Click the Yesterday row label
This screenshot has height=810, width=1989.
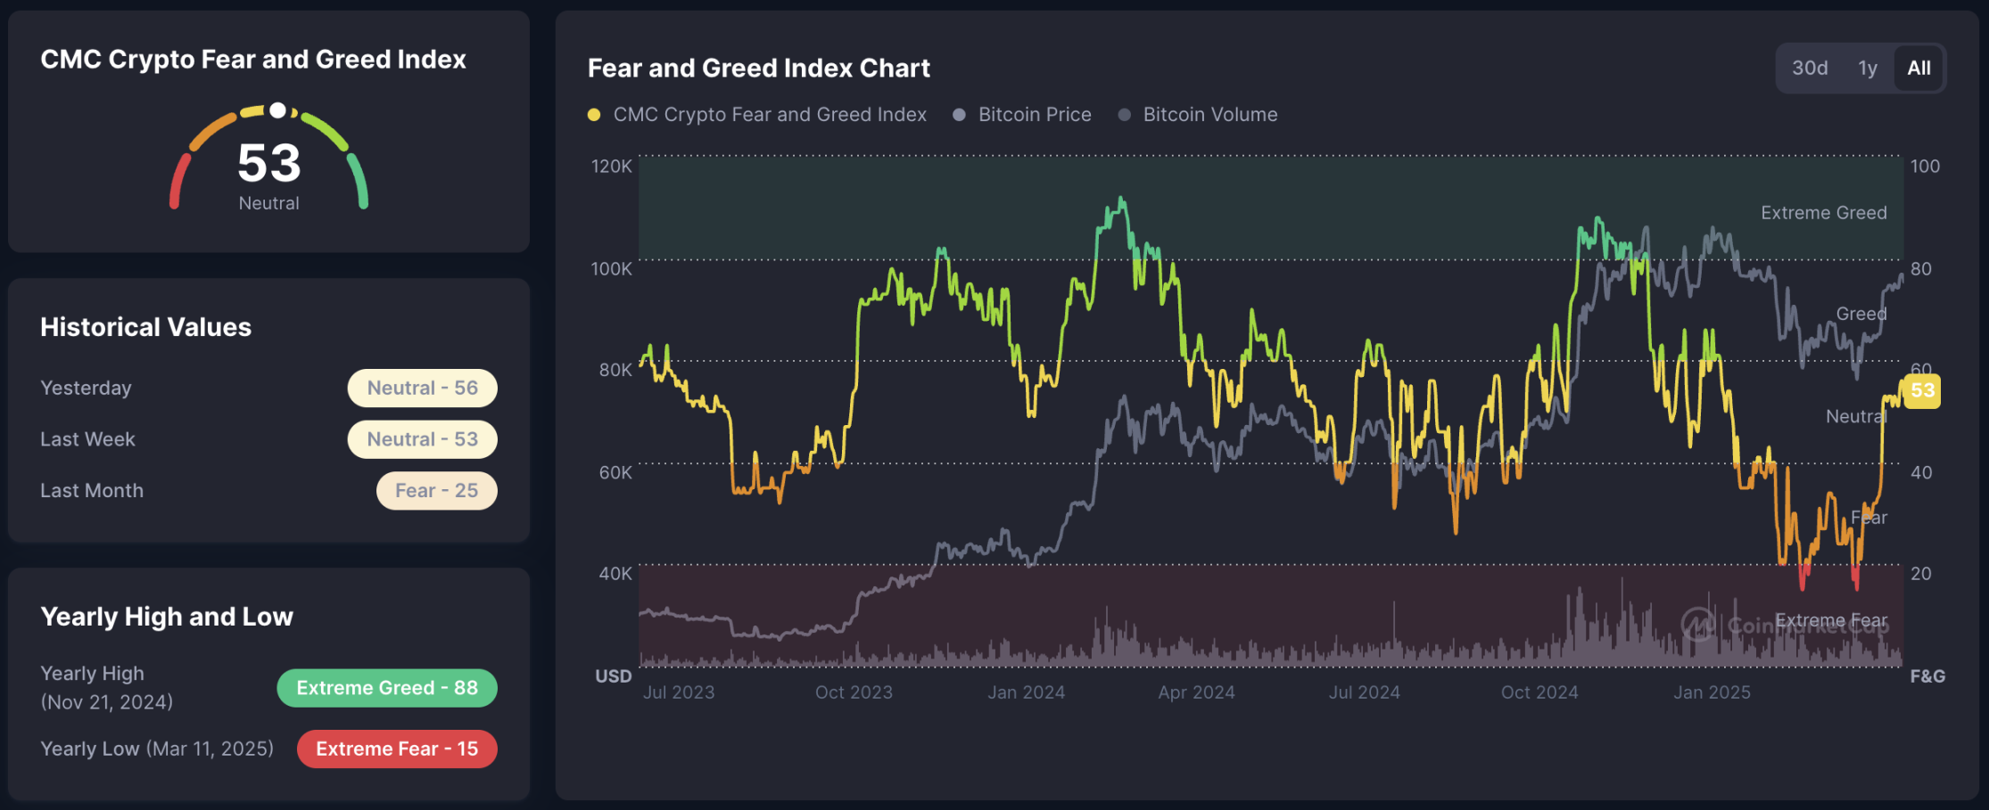click(x=86, y=388)
